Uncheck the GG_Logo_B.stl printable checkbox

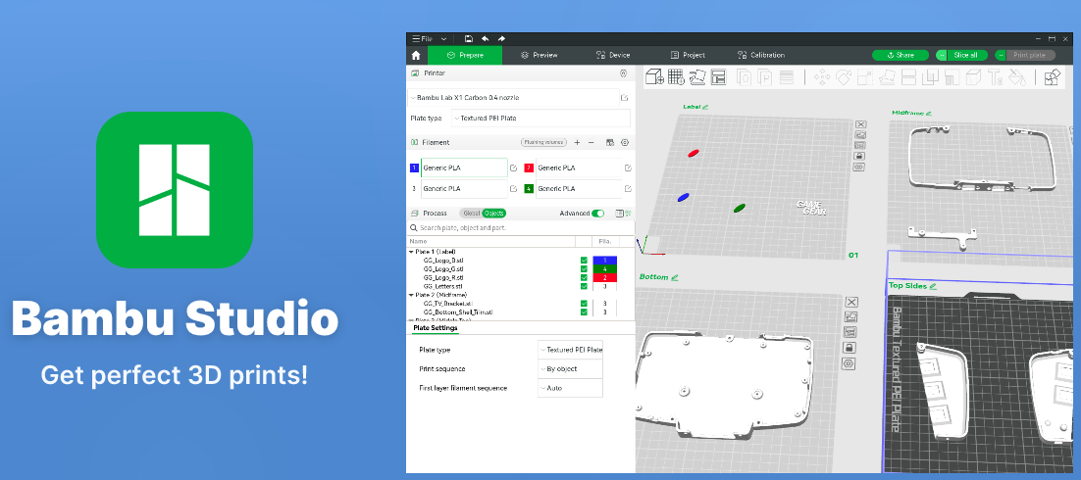click(x=584, y=260)
